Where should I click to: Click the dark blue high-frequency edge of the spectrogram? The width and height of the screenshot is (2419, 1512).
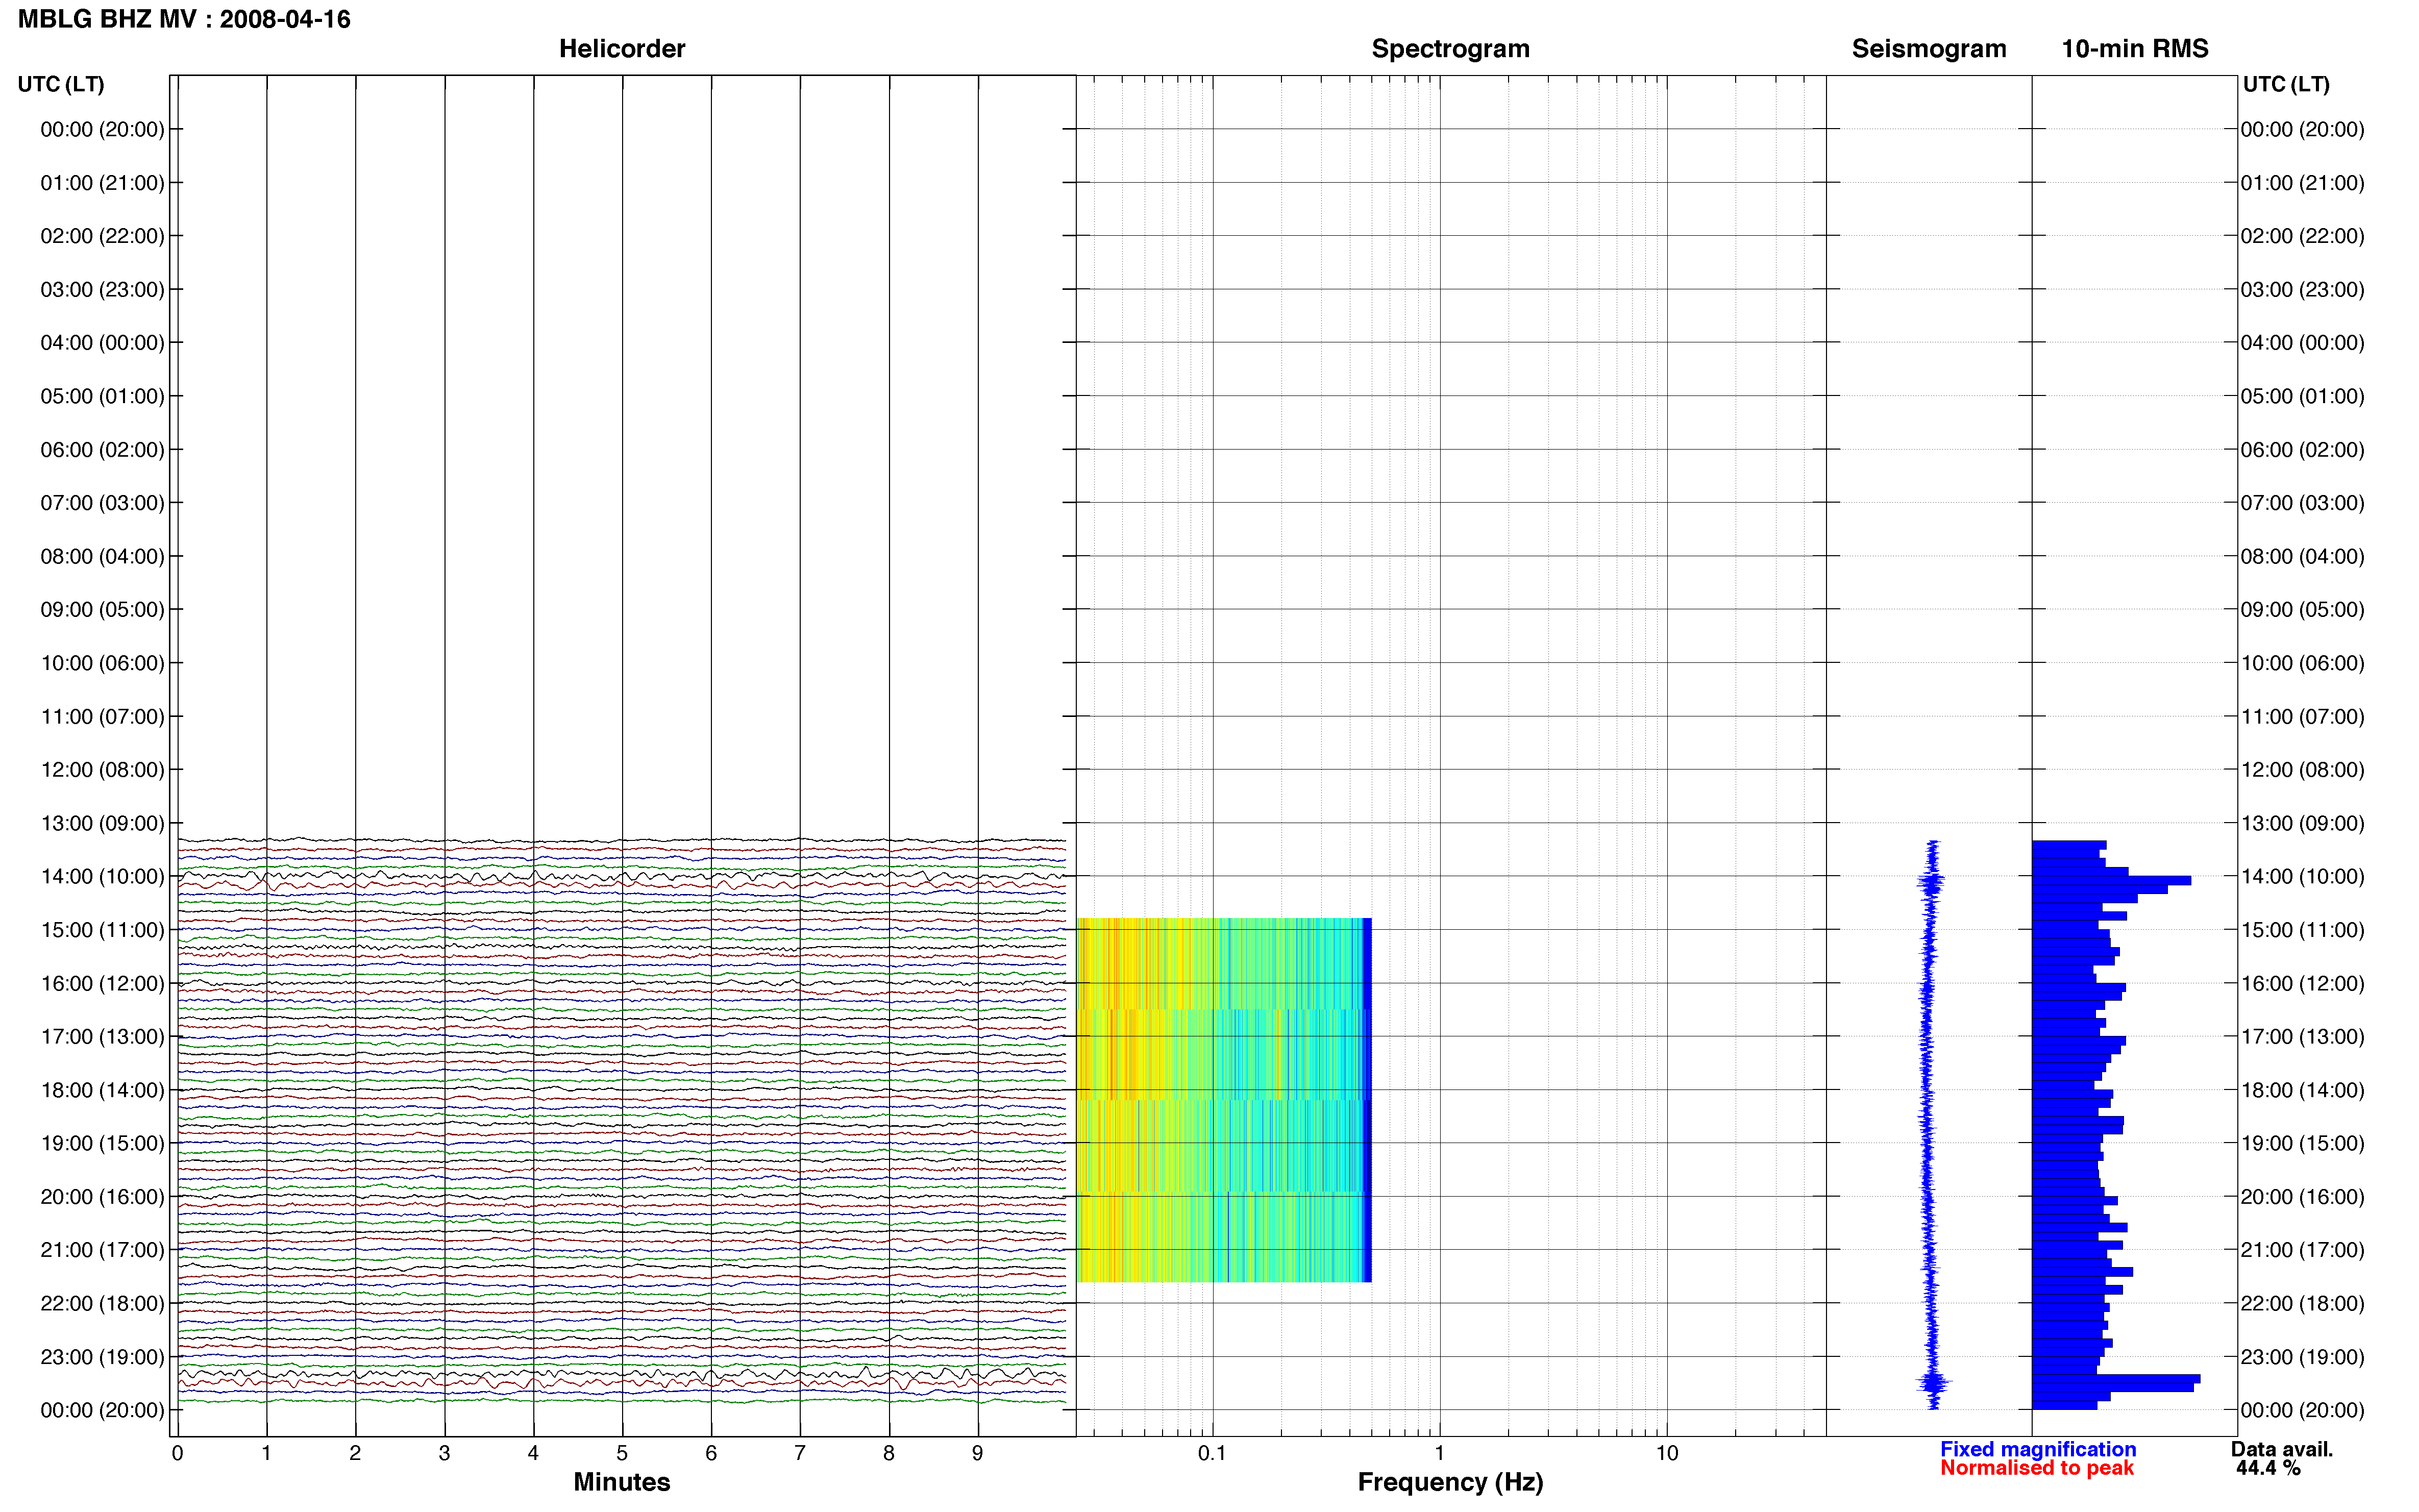click(1367, 1100)
